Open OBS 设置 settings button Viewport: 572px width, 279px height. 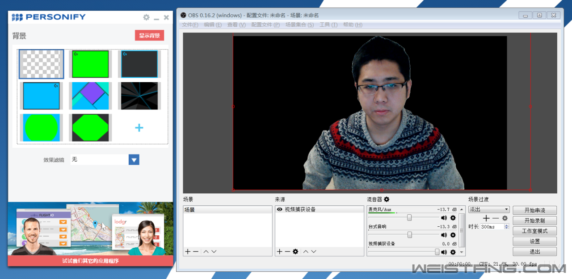(534, 241)
